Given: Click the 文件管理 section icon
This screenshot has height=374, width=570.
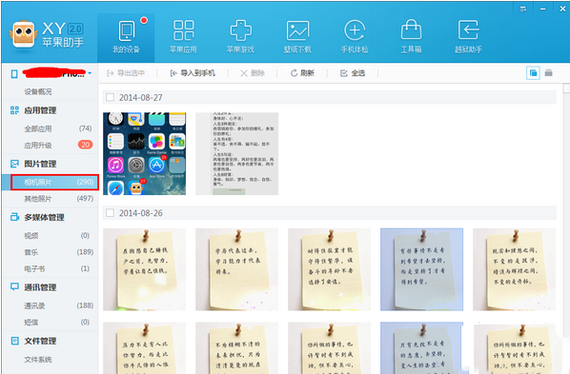Looking at the screenshot, I should [x=14, y=341].
